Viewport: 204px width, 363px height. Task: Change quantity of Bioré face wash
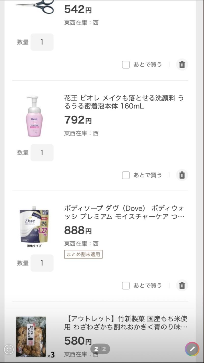[x=42, y=153]
